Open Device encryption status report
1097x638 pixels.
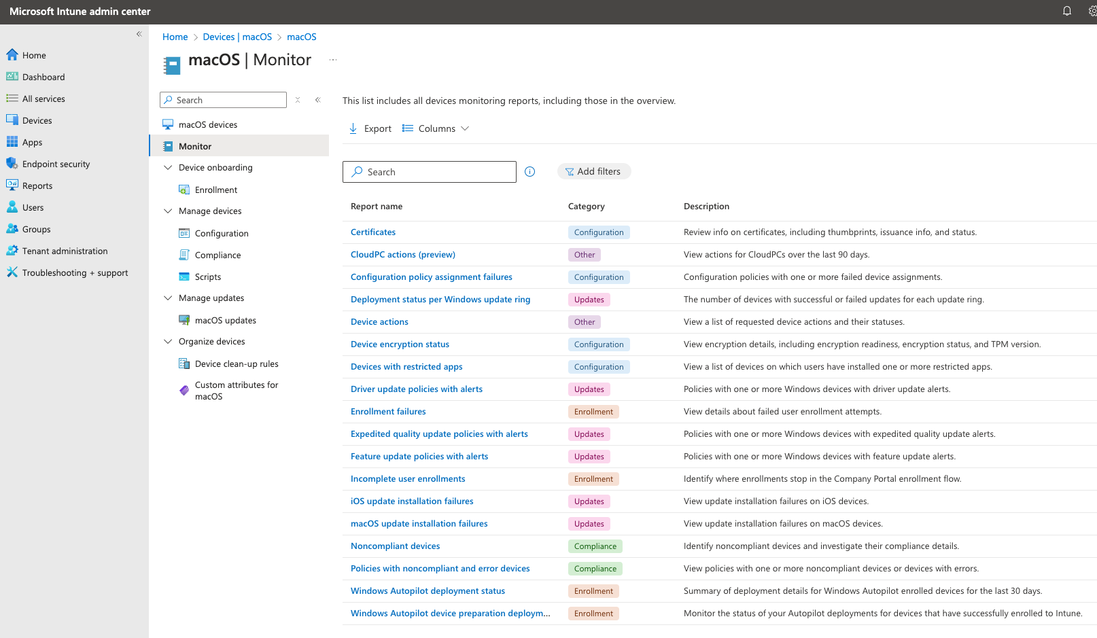pos(400,344)
